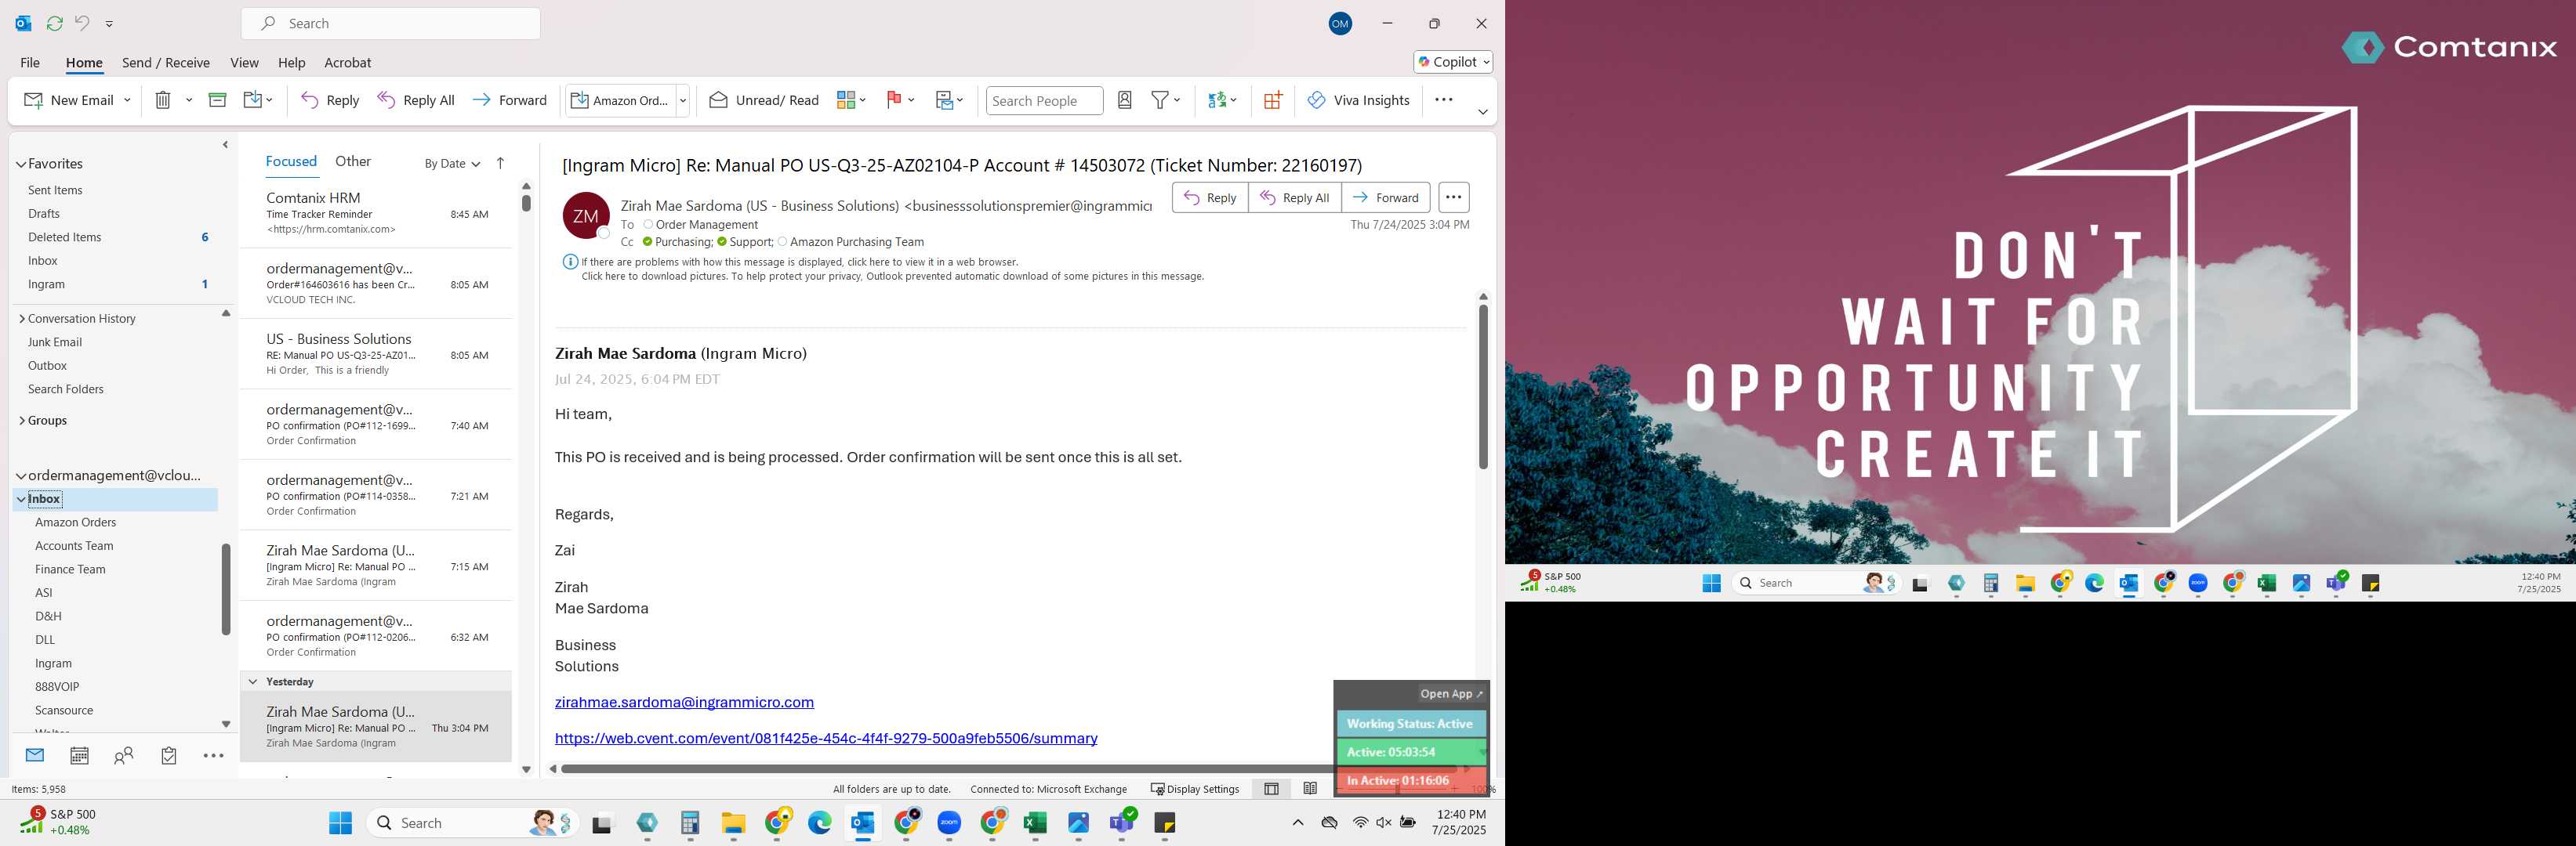The width and height of the screenshot is (2576, 846).
Task: Open Zoom from the main display's taskbar
Action: click(949, 823)
